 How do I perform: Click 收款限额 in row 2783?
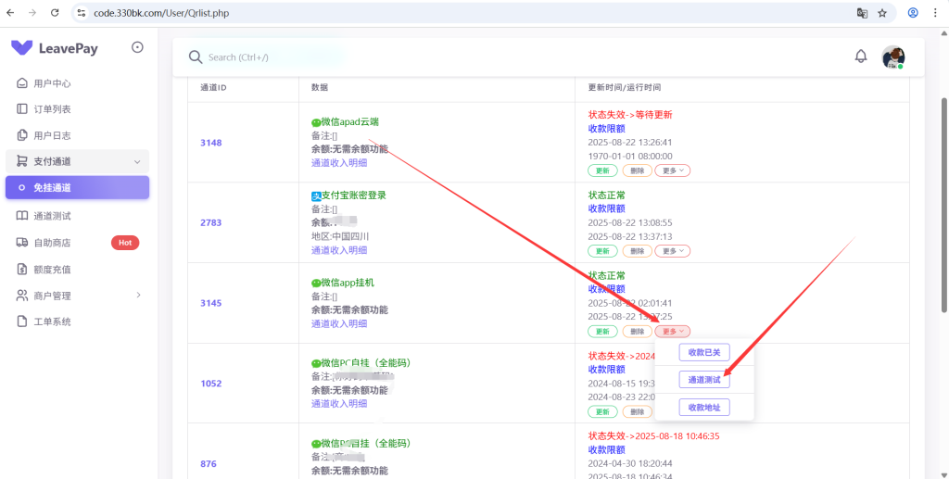pos(606,208)
